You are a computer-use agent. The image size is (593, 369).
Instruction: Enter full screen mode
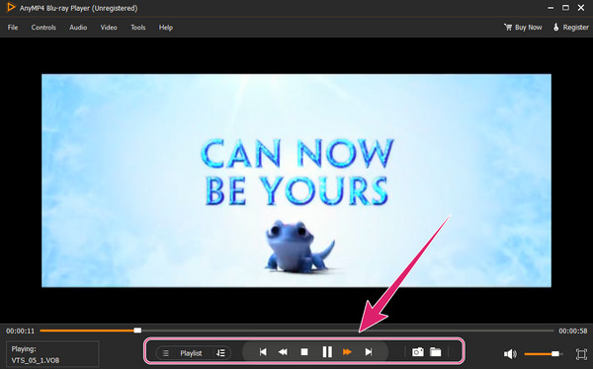(x=581, y=354)
